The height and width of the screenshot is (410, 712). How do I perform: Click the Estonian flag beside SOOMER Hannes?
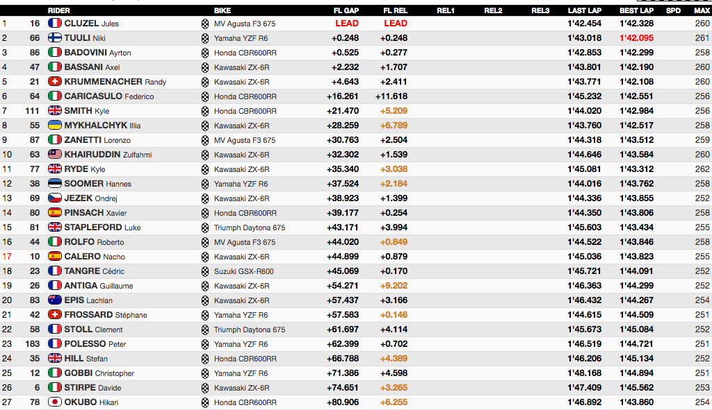(54, 183)
